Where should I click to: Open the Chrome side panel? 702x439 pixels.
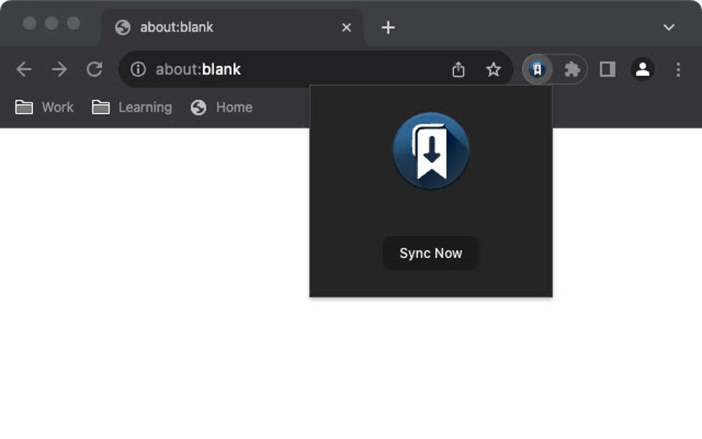click(x=607, y=69)
